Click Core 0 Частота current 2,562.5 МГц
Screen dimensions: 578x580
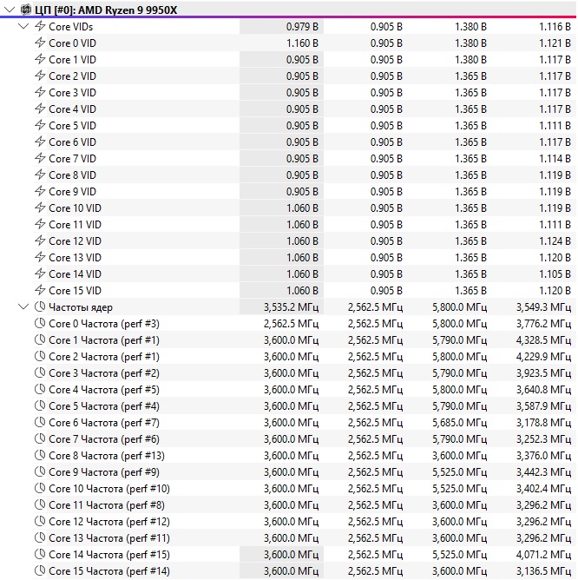point(291,324)
